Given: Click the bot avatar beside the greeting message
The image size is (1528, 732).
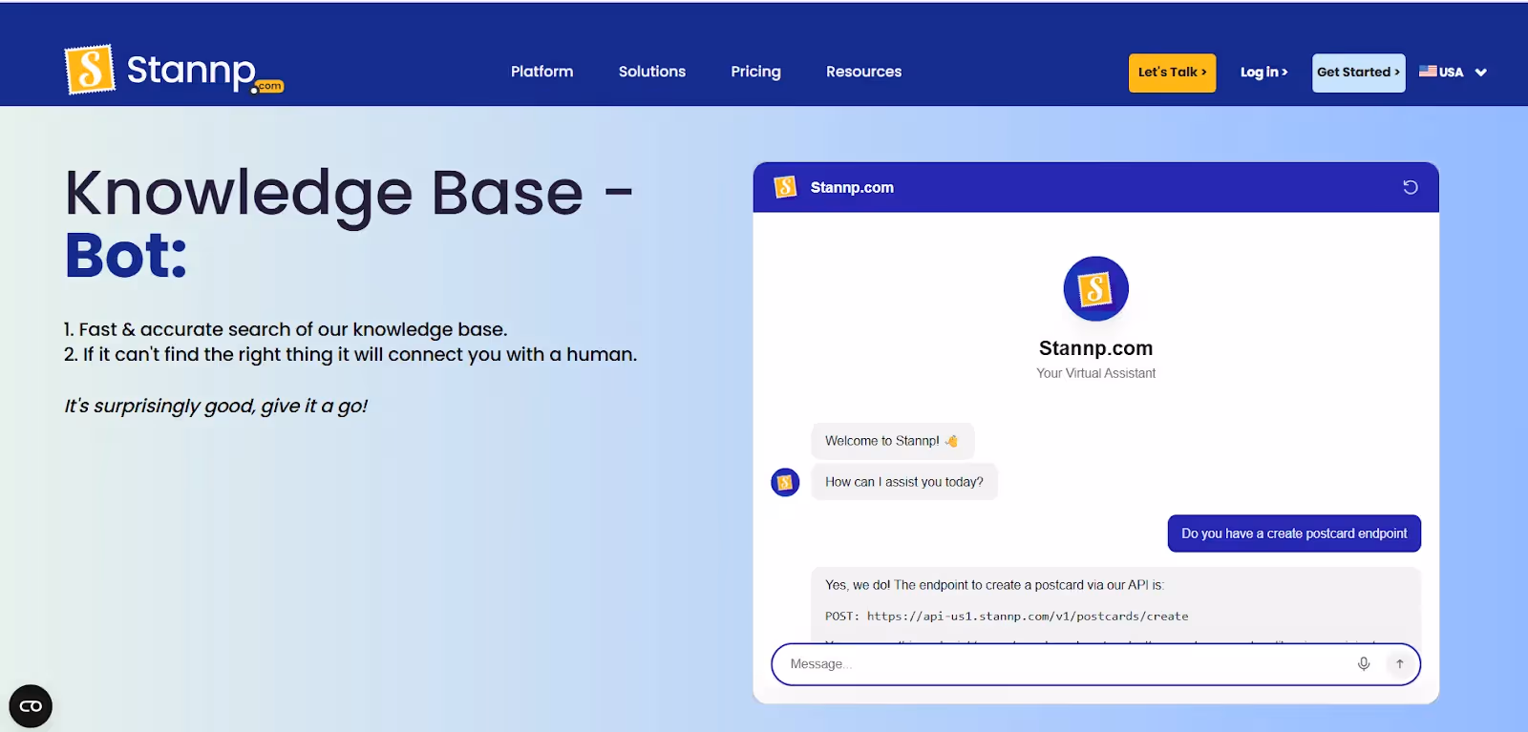Looking at the screenshot, I should pos(785,482).
